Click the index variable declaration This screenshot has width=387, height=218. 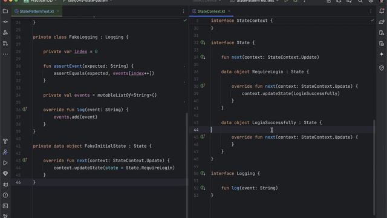click(80, 51)
